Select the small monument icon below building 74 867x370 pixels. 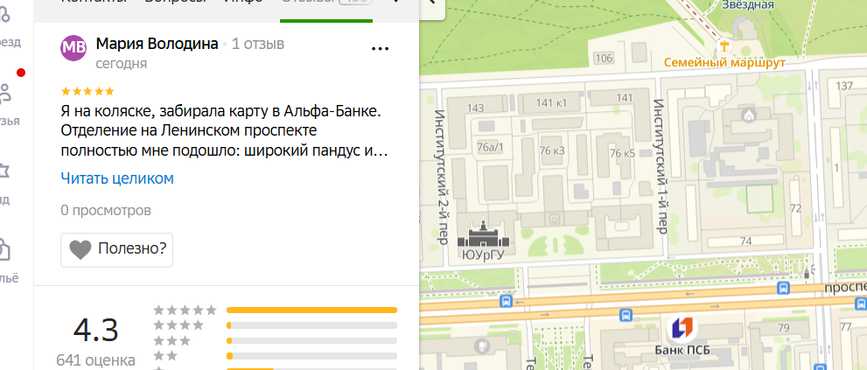pos(807,271)
